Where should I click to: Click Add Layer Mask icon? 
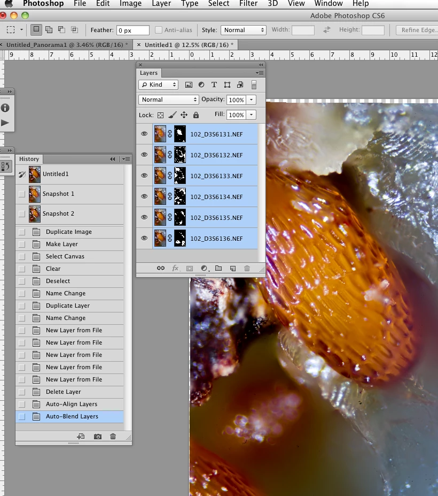pyautogui.click(x=190, y=269)
